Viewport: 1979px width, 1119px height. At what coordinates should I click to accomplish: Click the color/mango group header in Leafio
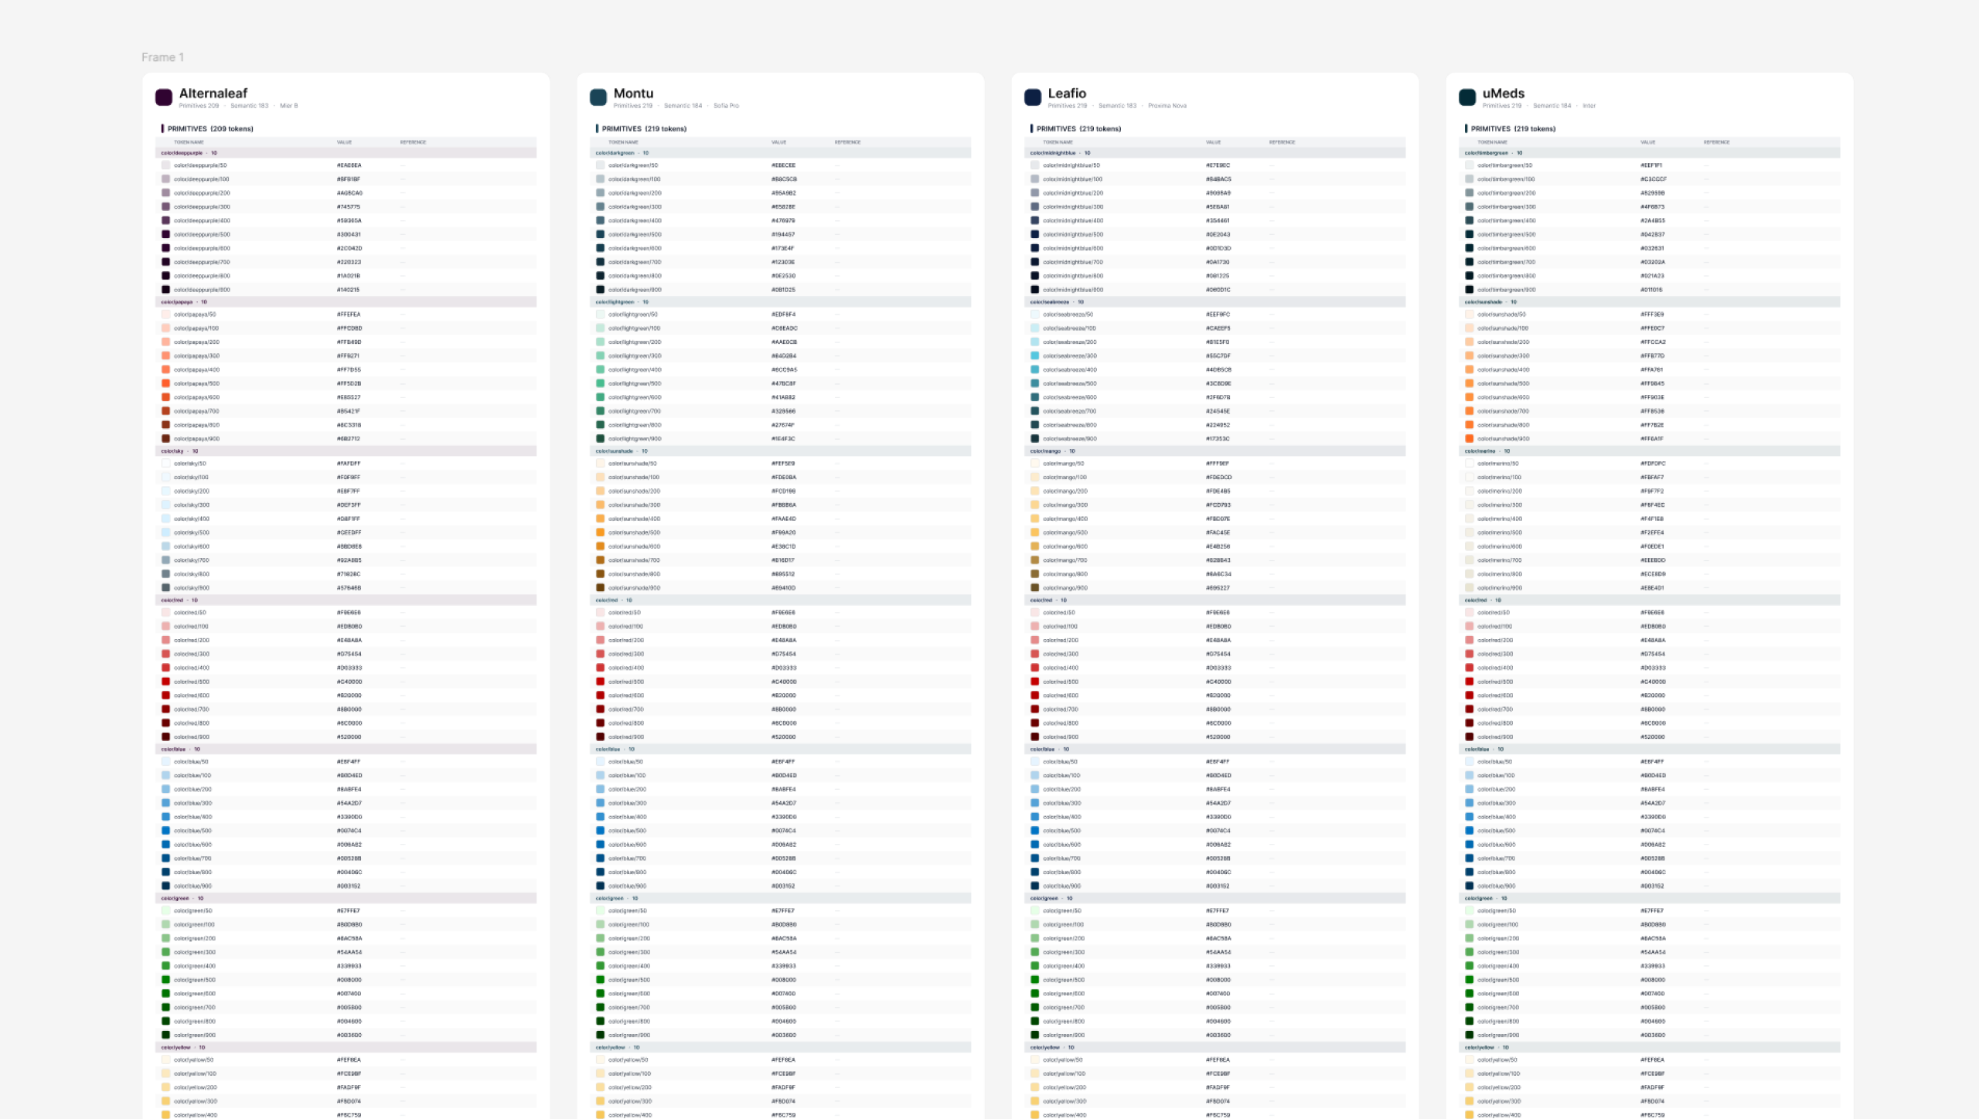click(1214, 451)
